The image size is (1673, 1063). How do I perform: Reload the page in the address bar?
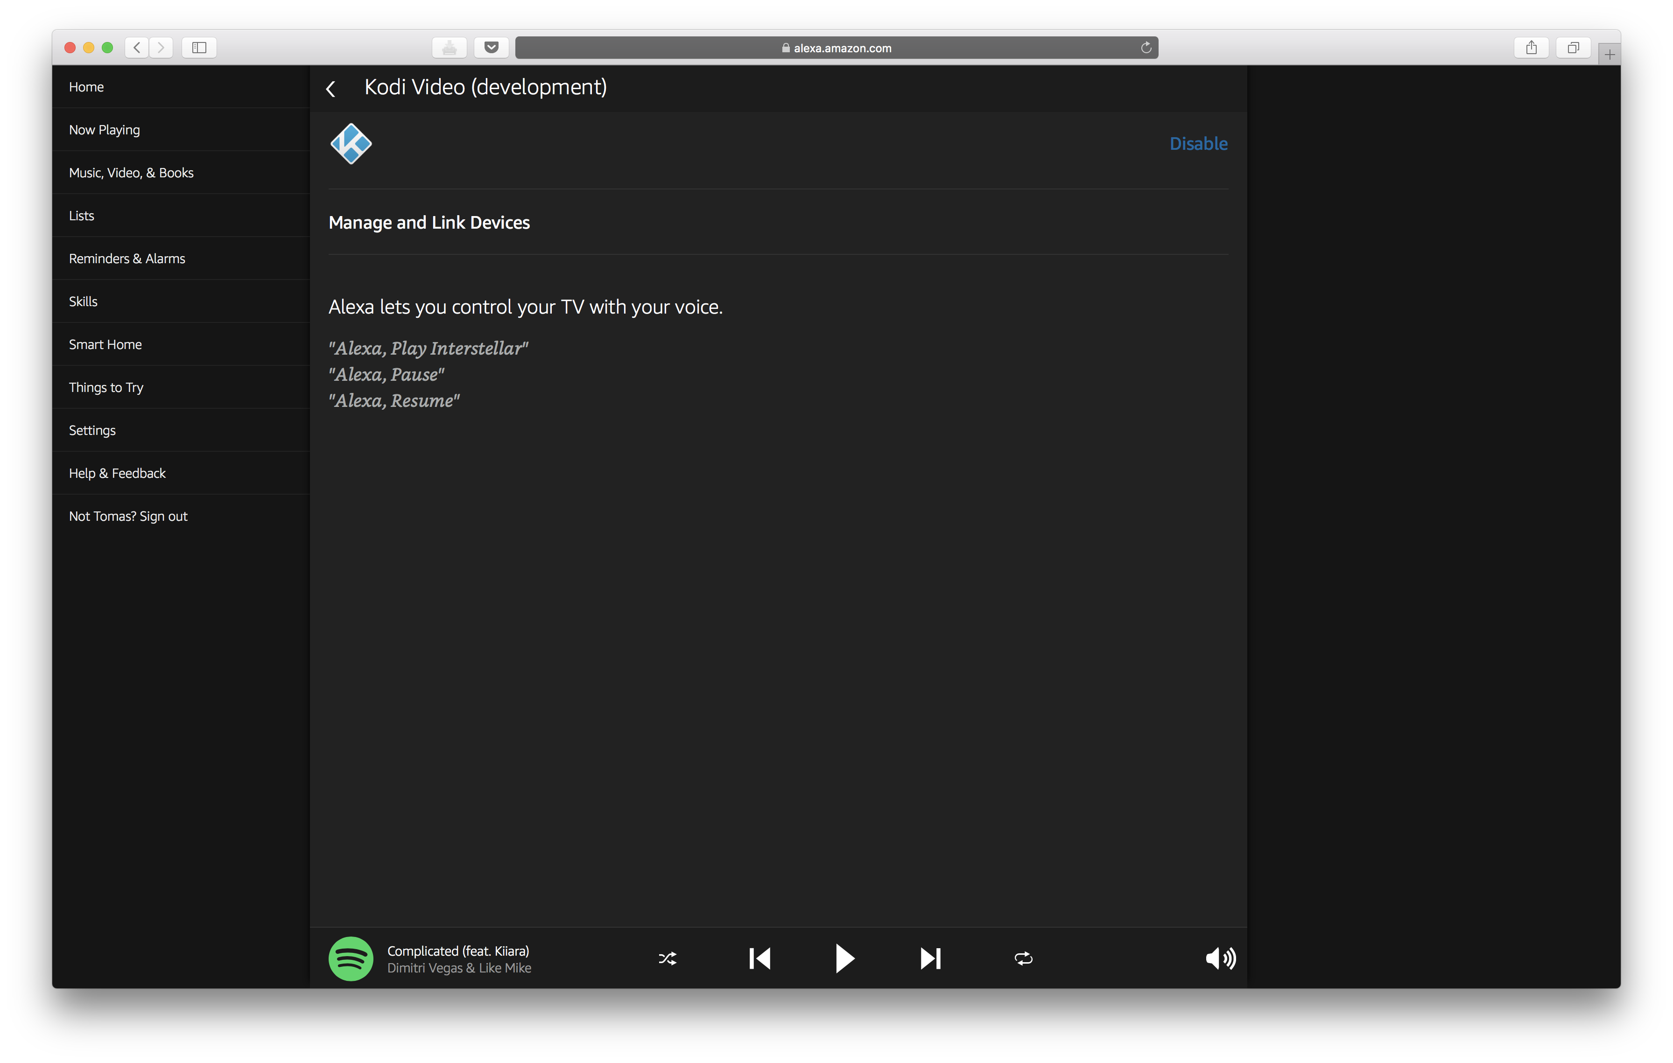(1146, 48)
